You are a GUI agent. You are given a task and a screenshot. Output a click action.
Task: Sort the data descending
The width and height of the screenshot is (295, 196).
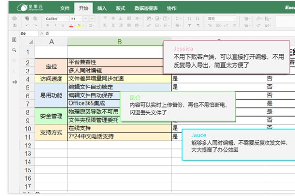(x=198, y=18)
